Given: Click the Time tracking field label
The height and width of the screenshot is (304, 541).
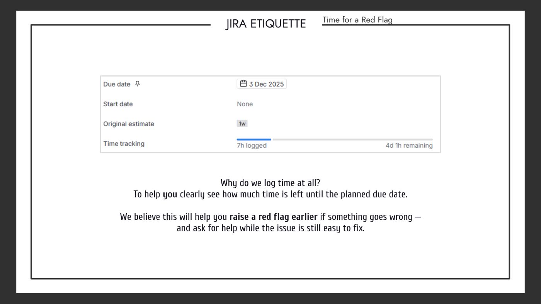Looking at the screenshot, I should [x=124, y=144].
